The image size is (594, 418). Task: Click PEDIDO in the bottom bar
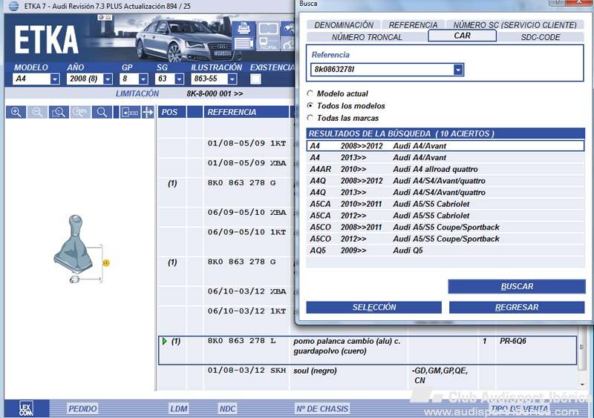(x=82, y=408)
